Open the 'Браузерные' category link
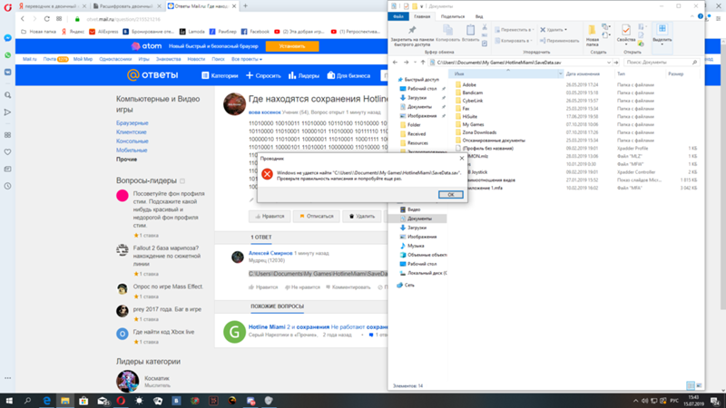726x408 pixels. point(132,123)
